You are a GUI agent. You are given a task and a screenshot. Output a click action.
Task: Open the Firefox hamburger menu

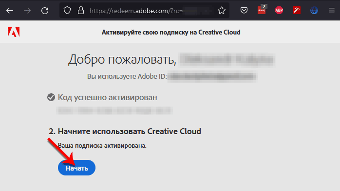(332, 10)
